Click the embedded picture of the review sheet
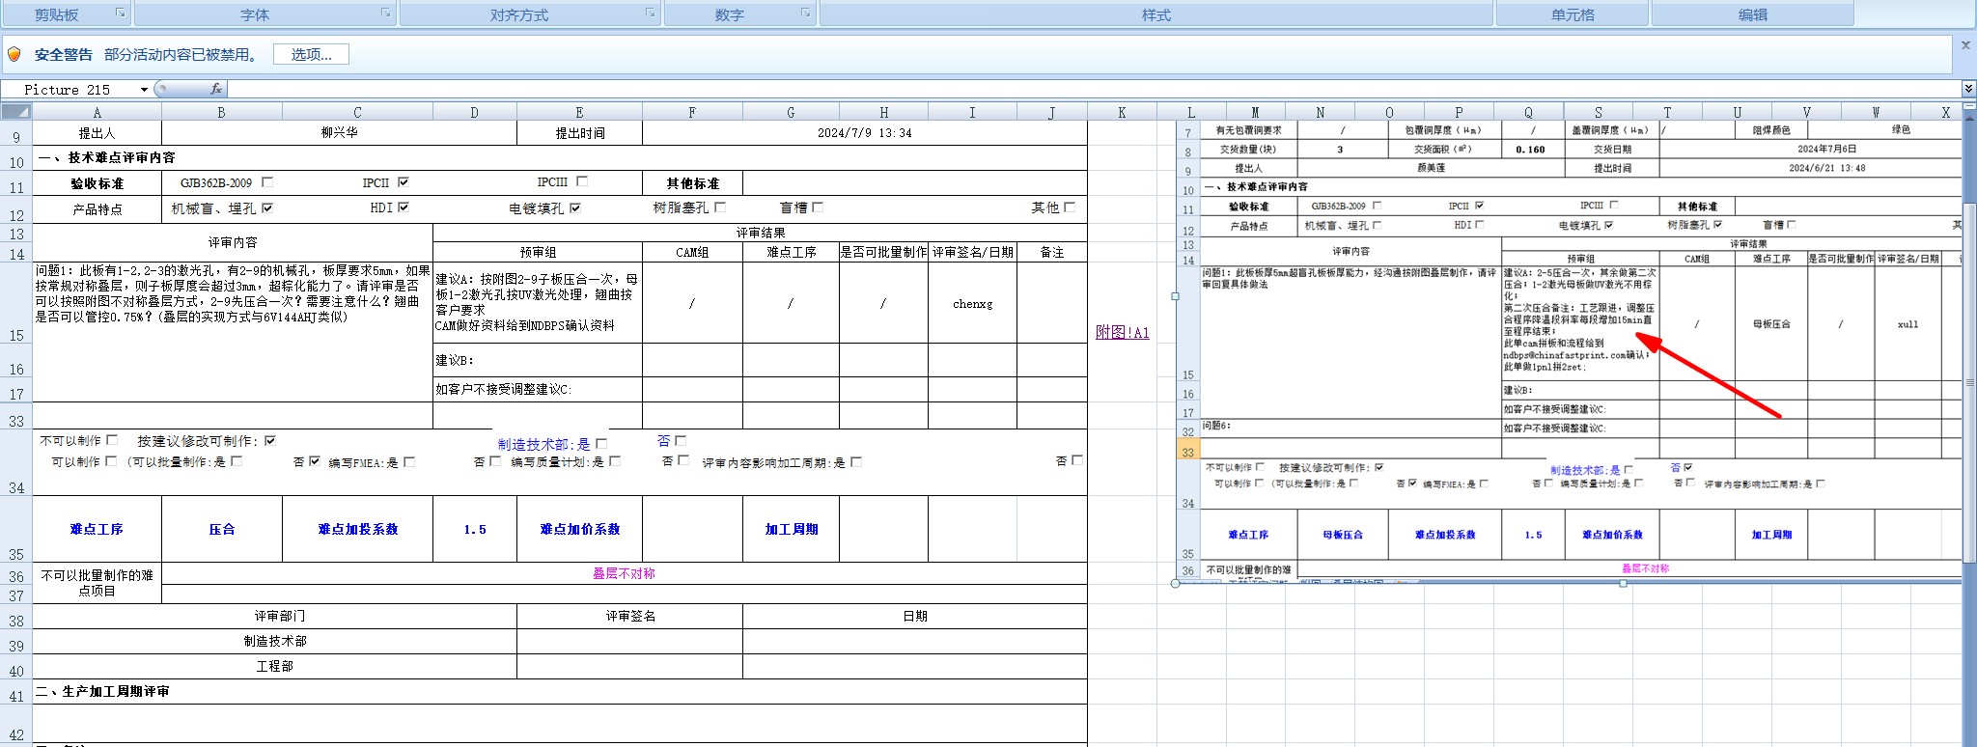The image size is (1977, 747). pos(1569,352)
